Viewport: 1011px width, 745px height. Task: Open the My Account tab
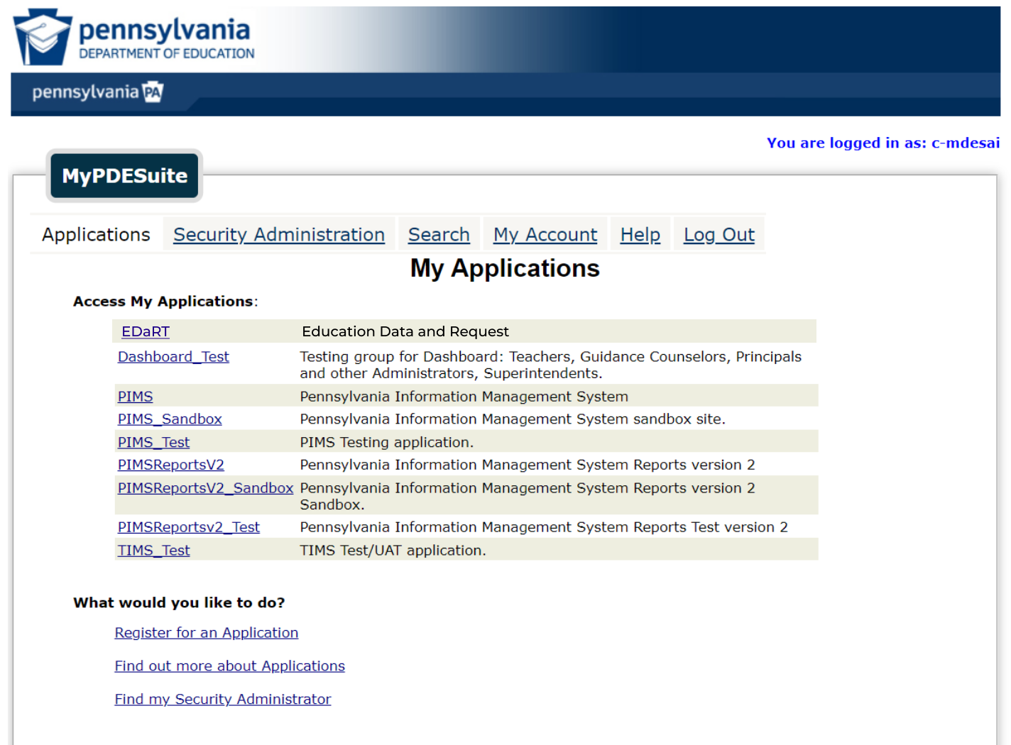(545, 235)
